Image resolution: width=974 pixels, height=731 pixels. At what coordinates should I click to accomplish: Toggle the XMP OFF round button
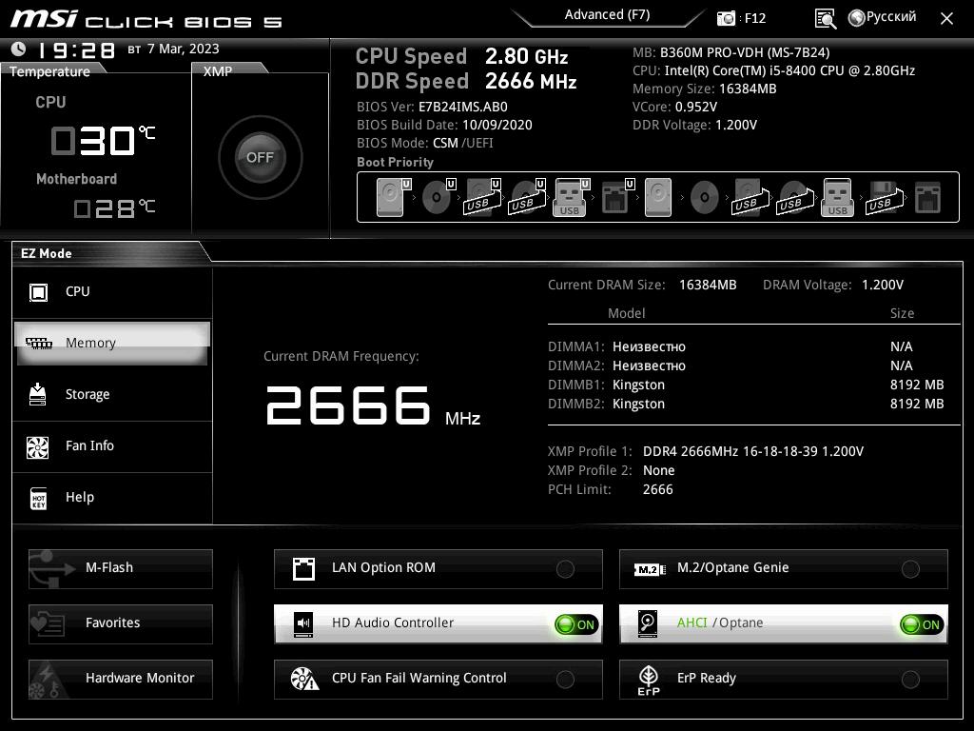pos(261,158)
